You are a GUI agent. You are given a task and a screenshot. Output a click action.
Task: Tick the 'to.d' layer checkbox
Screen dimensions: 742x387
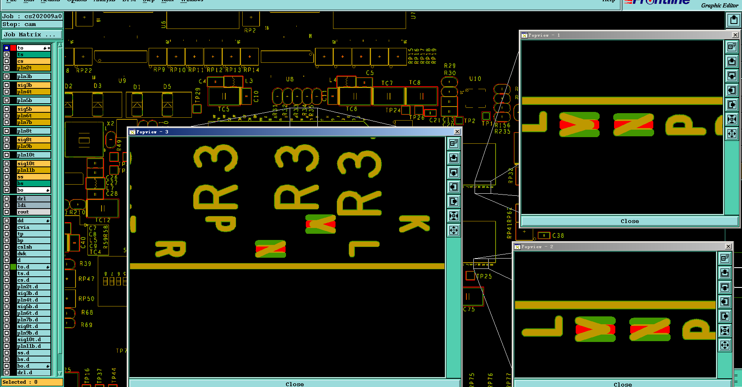(x=7, y=267)
